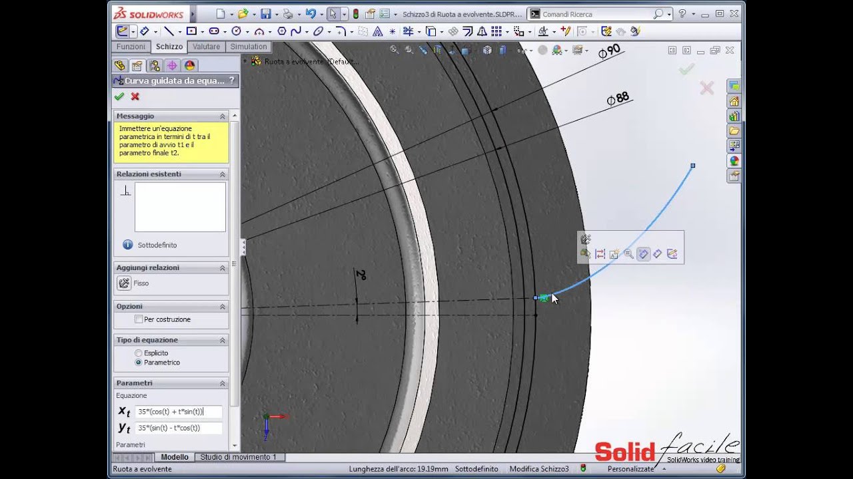Open the DisplayManager panel icon

189,65
